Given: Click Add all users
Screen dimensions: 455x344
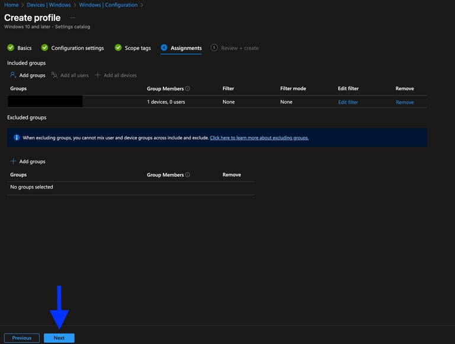Looking at the screenshot, I should click(74, 75).
